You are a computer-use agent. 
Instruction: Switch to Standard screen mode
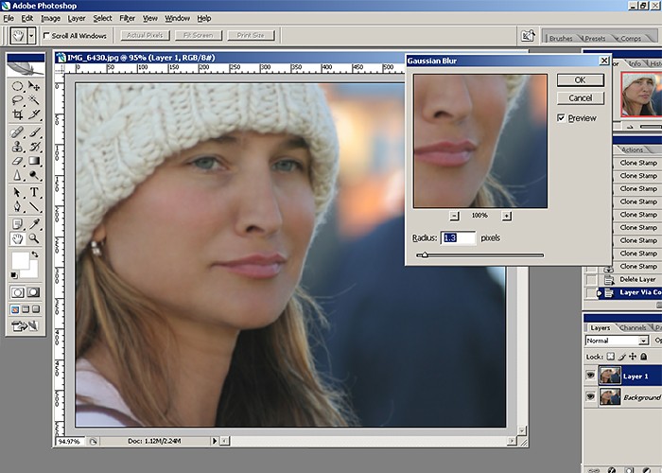pos(15,309)
